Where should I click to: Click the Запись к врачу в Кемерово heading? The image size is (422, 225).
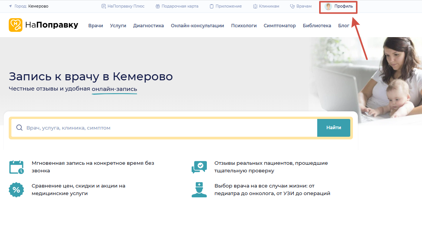[91, 77]
